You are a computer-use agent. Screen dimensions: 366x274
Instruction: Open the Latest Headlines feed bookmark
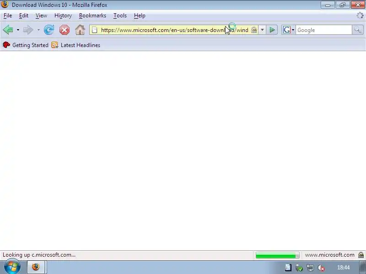tap(76, 45)
